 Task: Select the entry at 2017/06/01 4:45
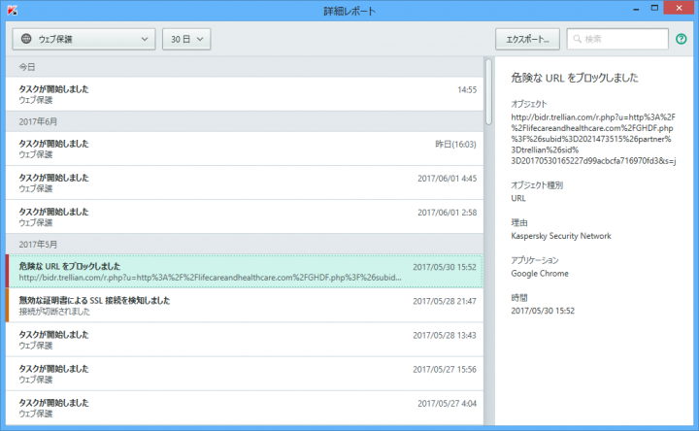click(x=245, y=182)
